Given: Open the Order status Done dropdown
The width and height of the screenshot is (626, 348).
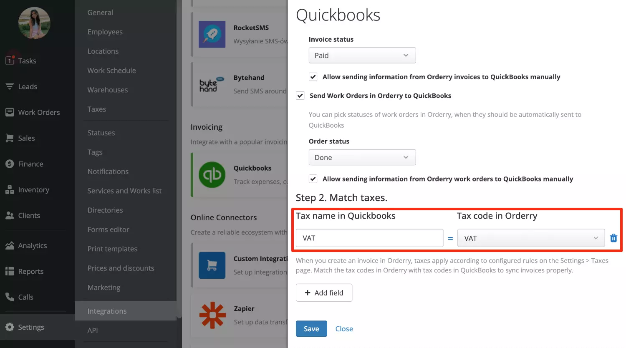Looking at the screenshot, I should [362, 157].
